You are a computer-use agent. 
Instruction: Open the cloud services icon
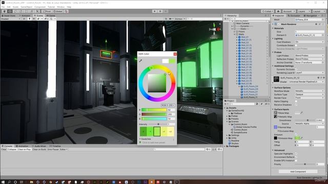point(278,11)
